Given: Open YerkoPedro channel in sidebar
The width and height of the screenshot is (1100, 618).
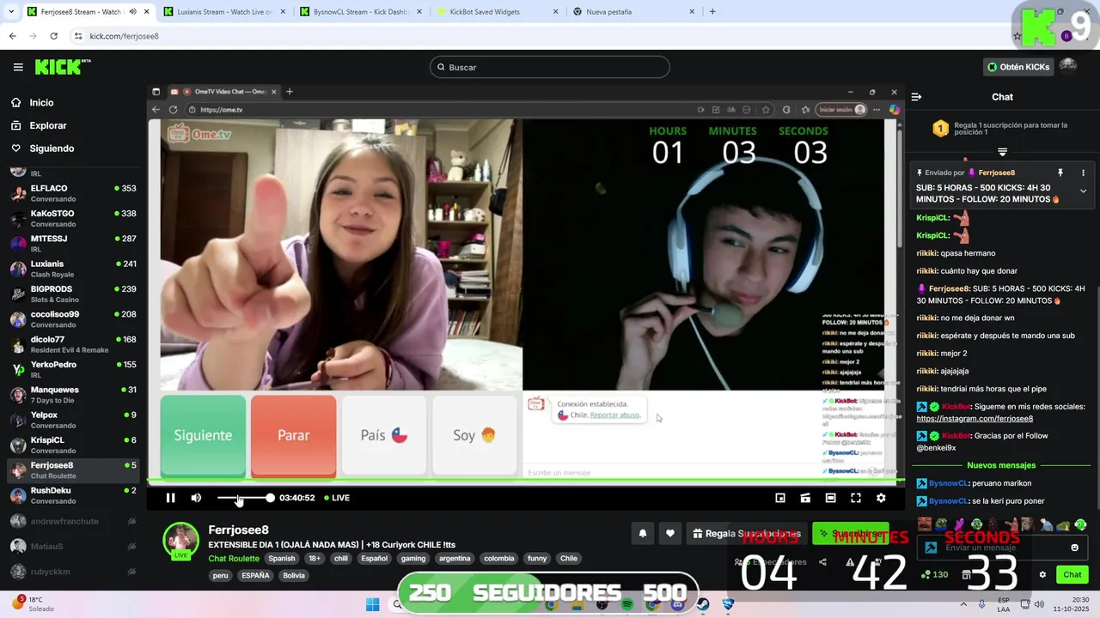Looking at the screenshot, I should coord(73,369).
